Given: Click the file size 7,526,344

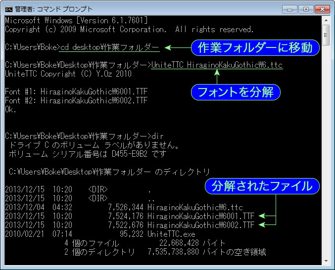Looking at the screenshot, I should [x=126, y=208].
